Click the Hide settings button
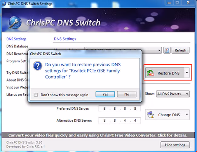Screen dimensions: 197x152 coord(175,145)
